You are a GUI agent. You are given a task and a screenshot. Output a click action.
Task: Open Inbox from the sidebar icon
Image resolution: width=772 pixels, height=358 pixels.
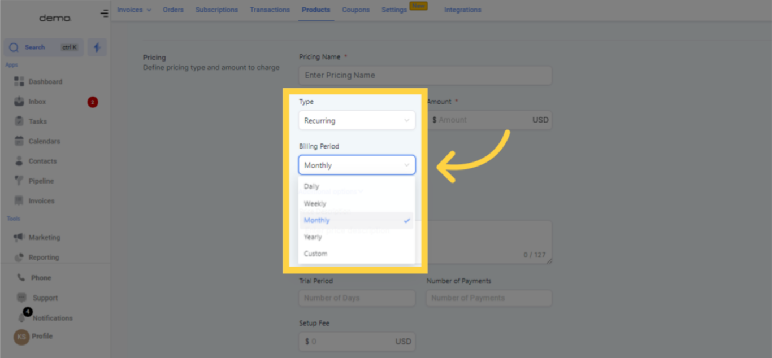point(19,102)
